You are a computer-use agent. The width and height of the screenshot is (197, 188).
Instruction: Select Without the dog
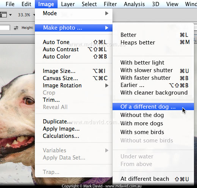153,115
